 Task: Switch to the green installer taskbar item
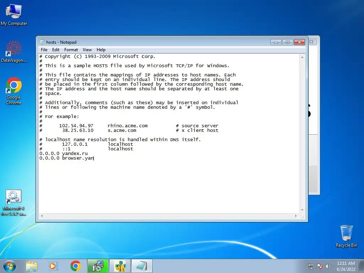(98, 266)
